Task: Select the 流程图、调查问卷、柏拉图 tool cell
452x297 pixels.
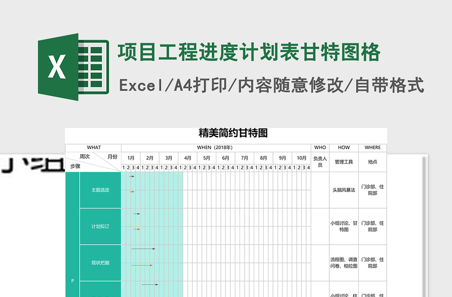Action: 344,263
